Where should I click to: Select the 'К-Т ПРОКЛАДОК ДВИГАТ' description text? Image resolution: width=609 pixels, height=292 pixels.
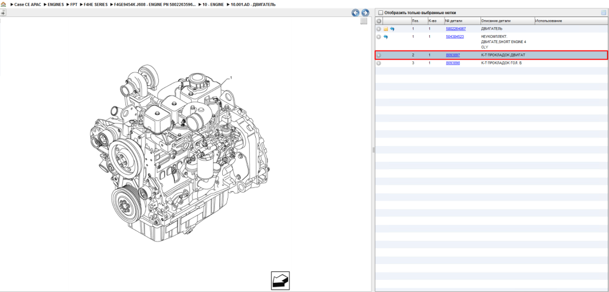pos(503,55)
